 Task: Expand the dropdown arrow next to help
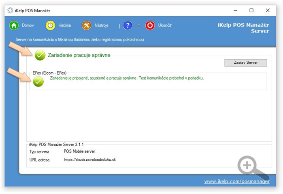tap(139, 25)
